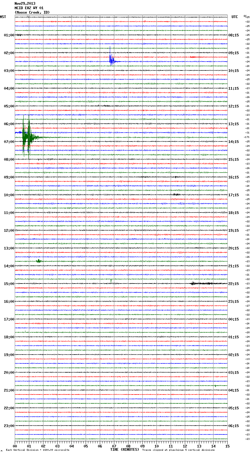Select minute '11' tick label on bottom axis
Viewport: 251px width, 454px height.
tap(171, 446)
